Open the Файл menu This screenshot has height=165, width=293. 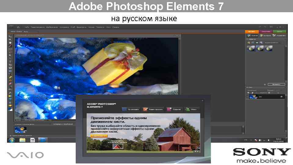(27, 27)
